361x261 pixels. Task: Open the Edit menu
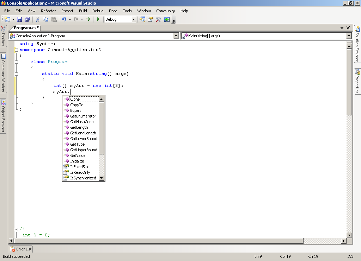[x=19, y=11]
